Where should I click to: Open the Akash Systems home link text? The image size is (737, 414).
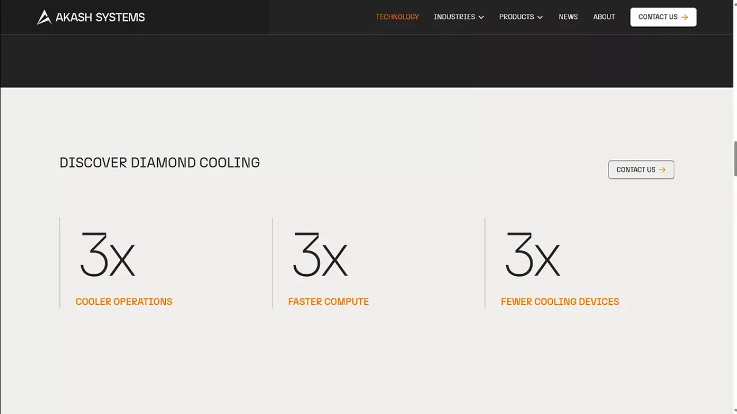100,17
